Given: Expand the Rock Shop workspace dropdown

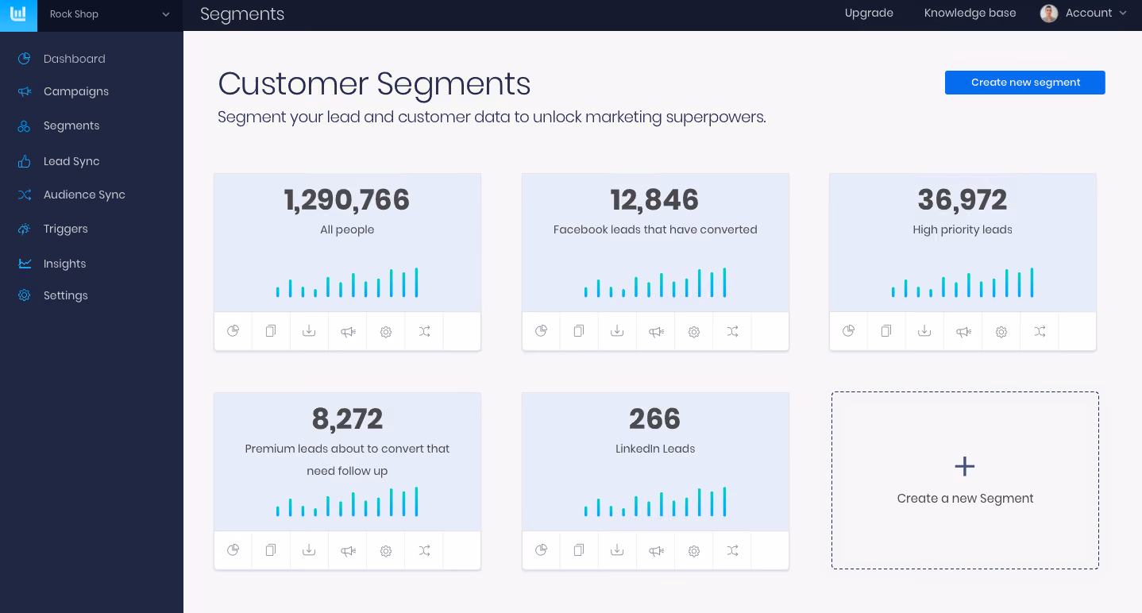Looking at the screenshot, I should tap(110, 14).
